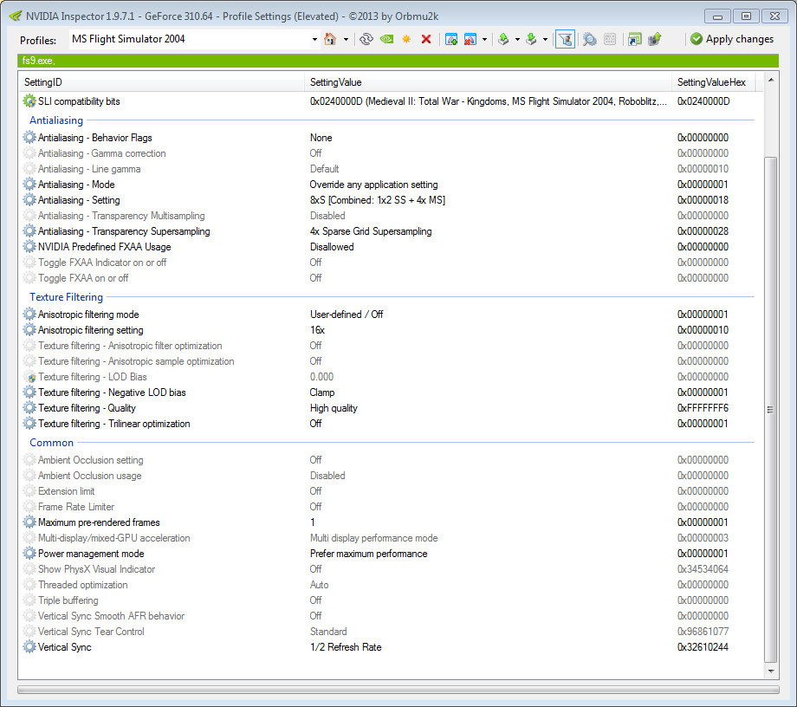Click the create shortcut window icon
Screen dimensions: 797x707
[635, 39]
